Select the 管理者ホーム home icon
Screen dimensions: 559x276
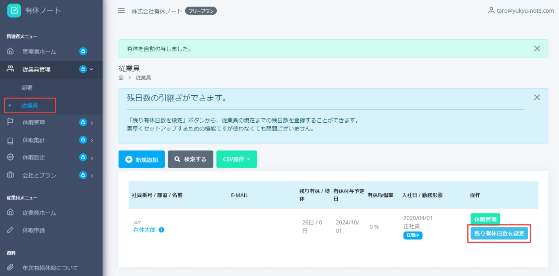tap(9, 51)
